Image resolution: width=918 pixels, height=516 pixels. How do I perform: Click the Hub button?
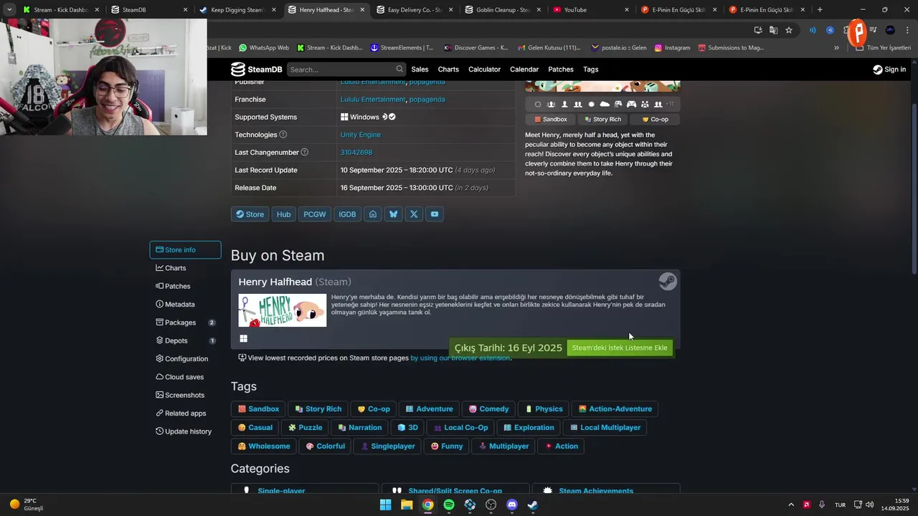pos(284,214)
